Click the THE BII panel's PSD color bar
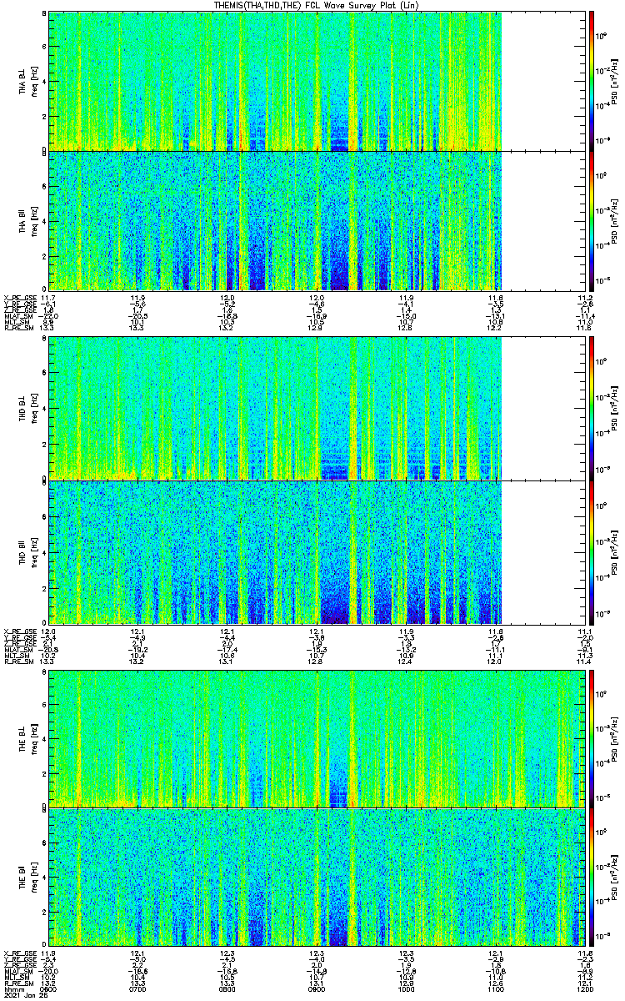The image size is (625, 1001). [x=591, y=877]
